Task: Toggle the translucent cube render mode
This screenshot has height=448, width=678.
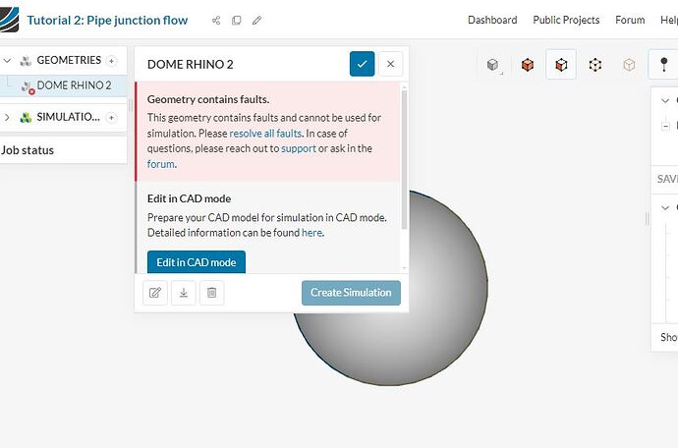Action: tap(629, 65)
